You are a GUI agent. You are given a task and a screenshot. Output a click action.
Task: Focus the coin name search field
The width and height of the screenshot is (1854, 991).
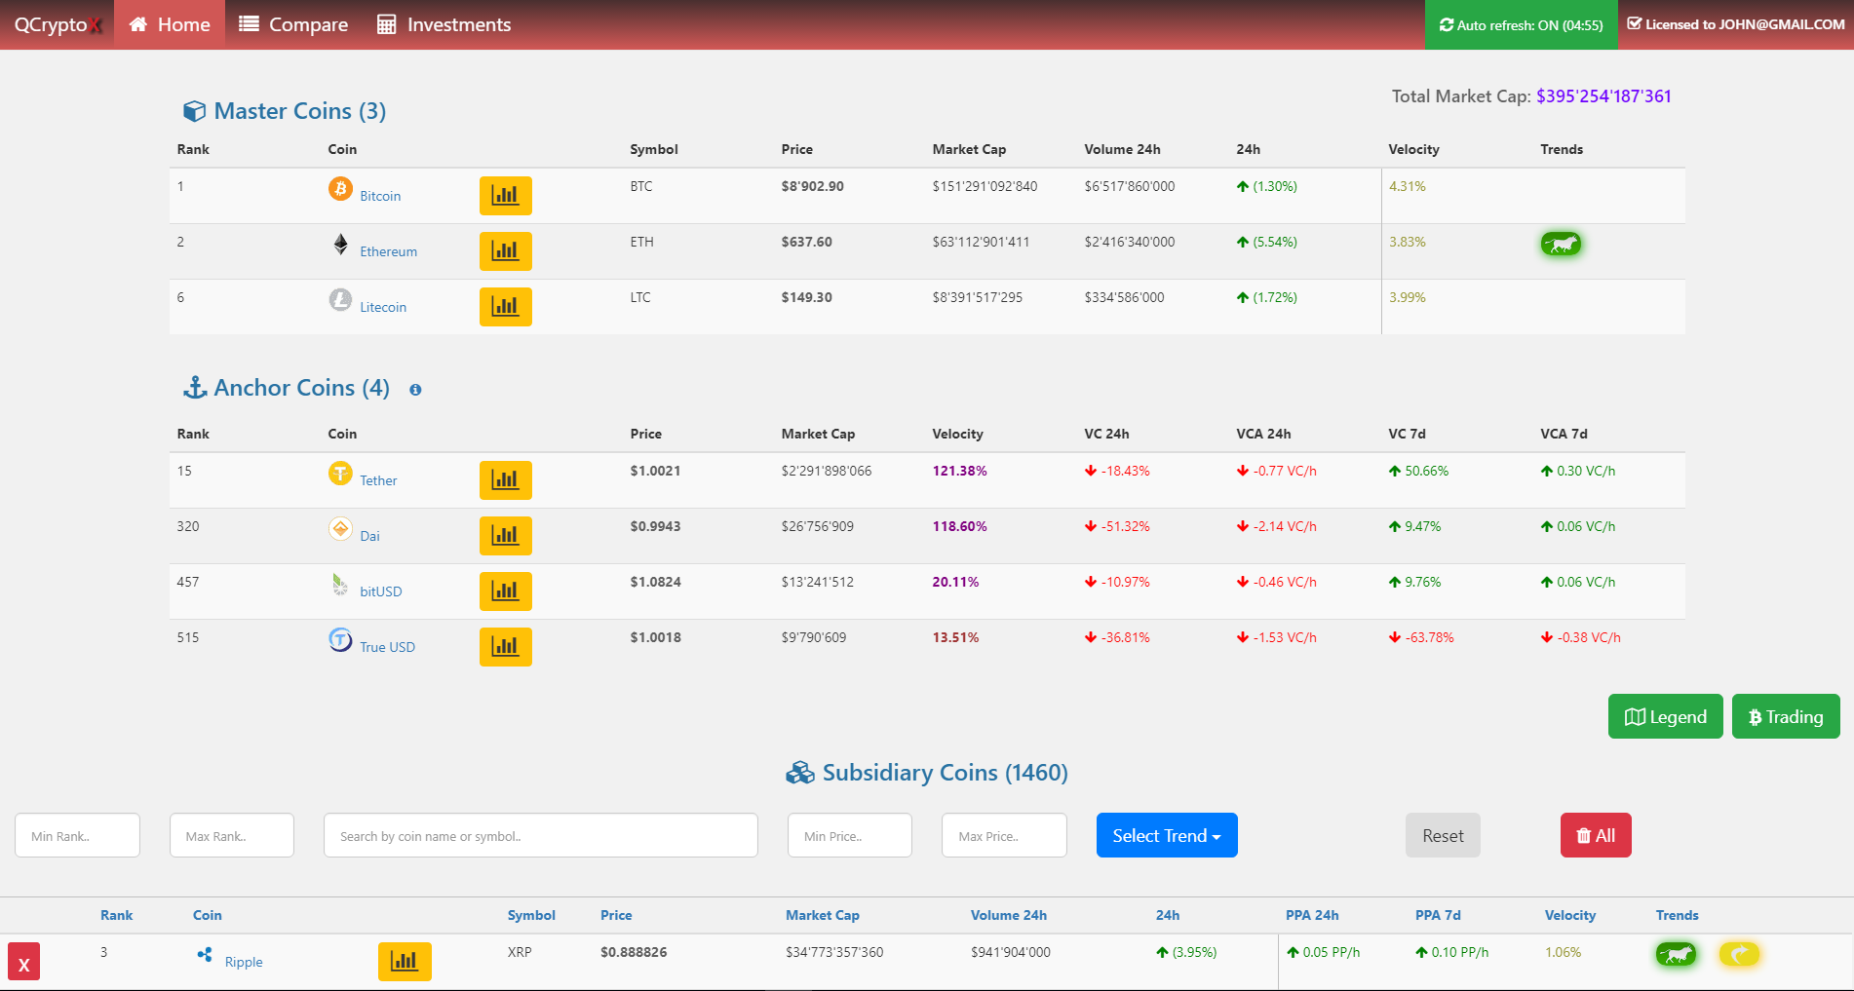click(540, 835)
